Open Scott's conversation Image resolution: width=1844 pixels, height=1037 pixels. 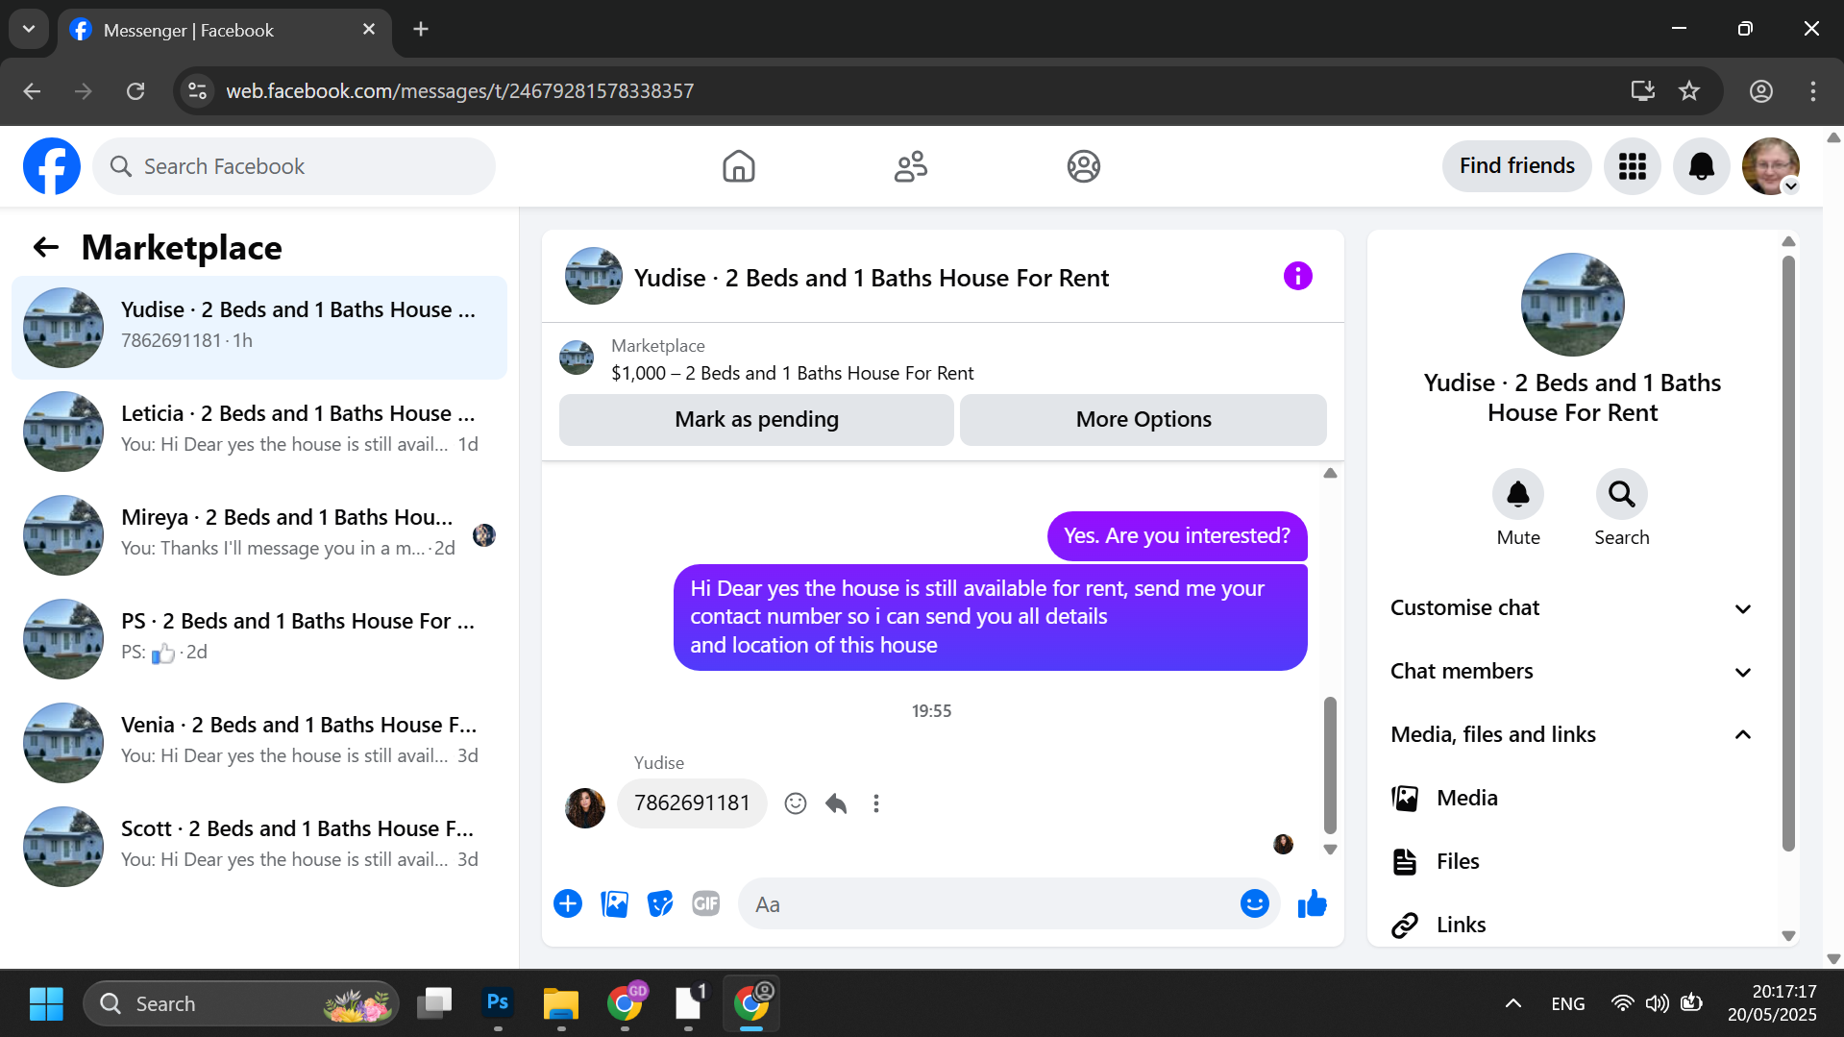259,847
